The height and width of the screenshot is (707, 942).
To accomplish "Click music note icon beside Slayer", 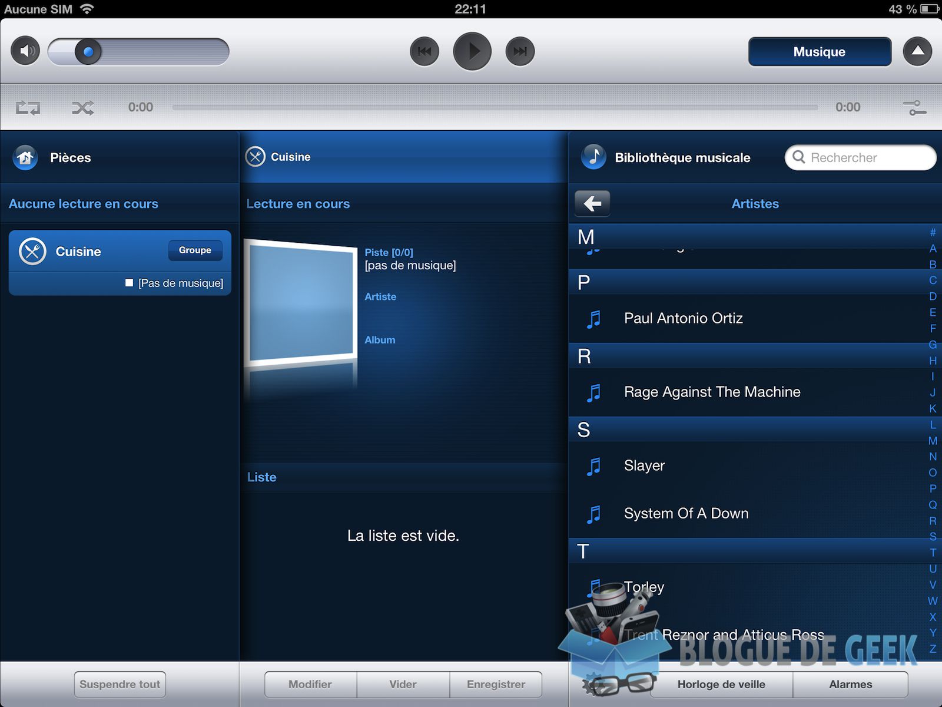I will 594,466.
